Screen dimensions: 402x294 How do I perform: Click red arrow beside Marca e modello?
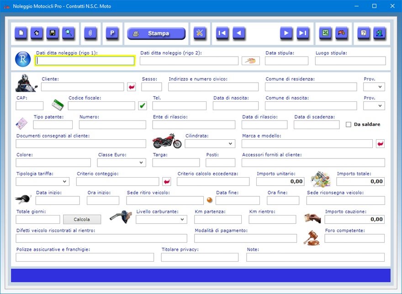coord(381,143)
